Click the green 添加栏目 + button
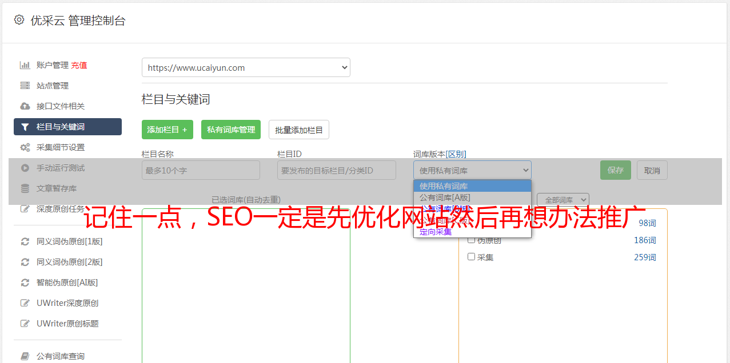730x363 pixels. click(x=167, y=130)
